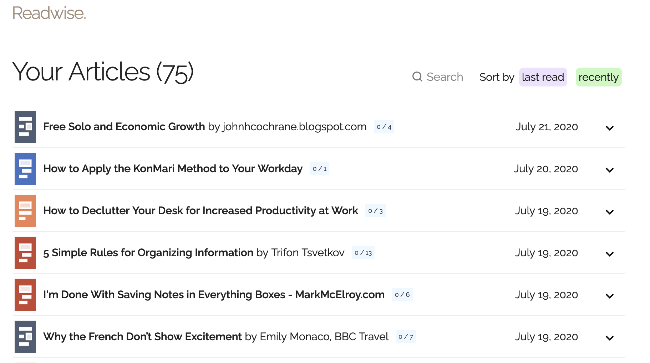Focus the Search articles field
Viewport: 650px width, 363px height.
[x=445, y=77]
